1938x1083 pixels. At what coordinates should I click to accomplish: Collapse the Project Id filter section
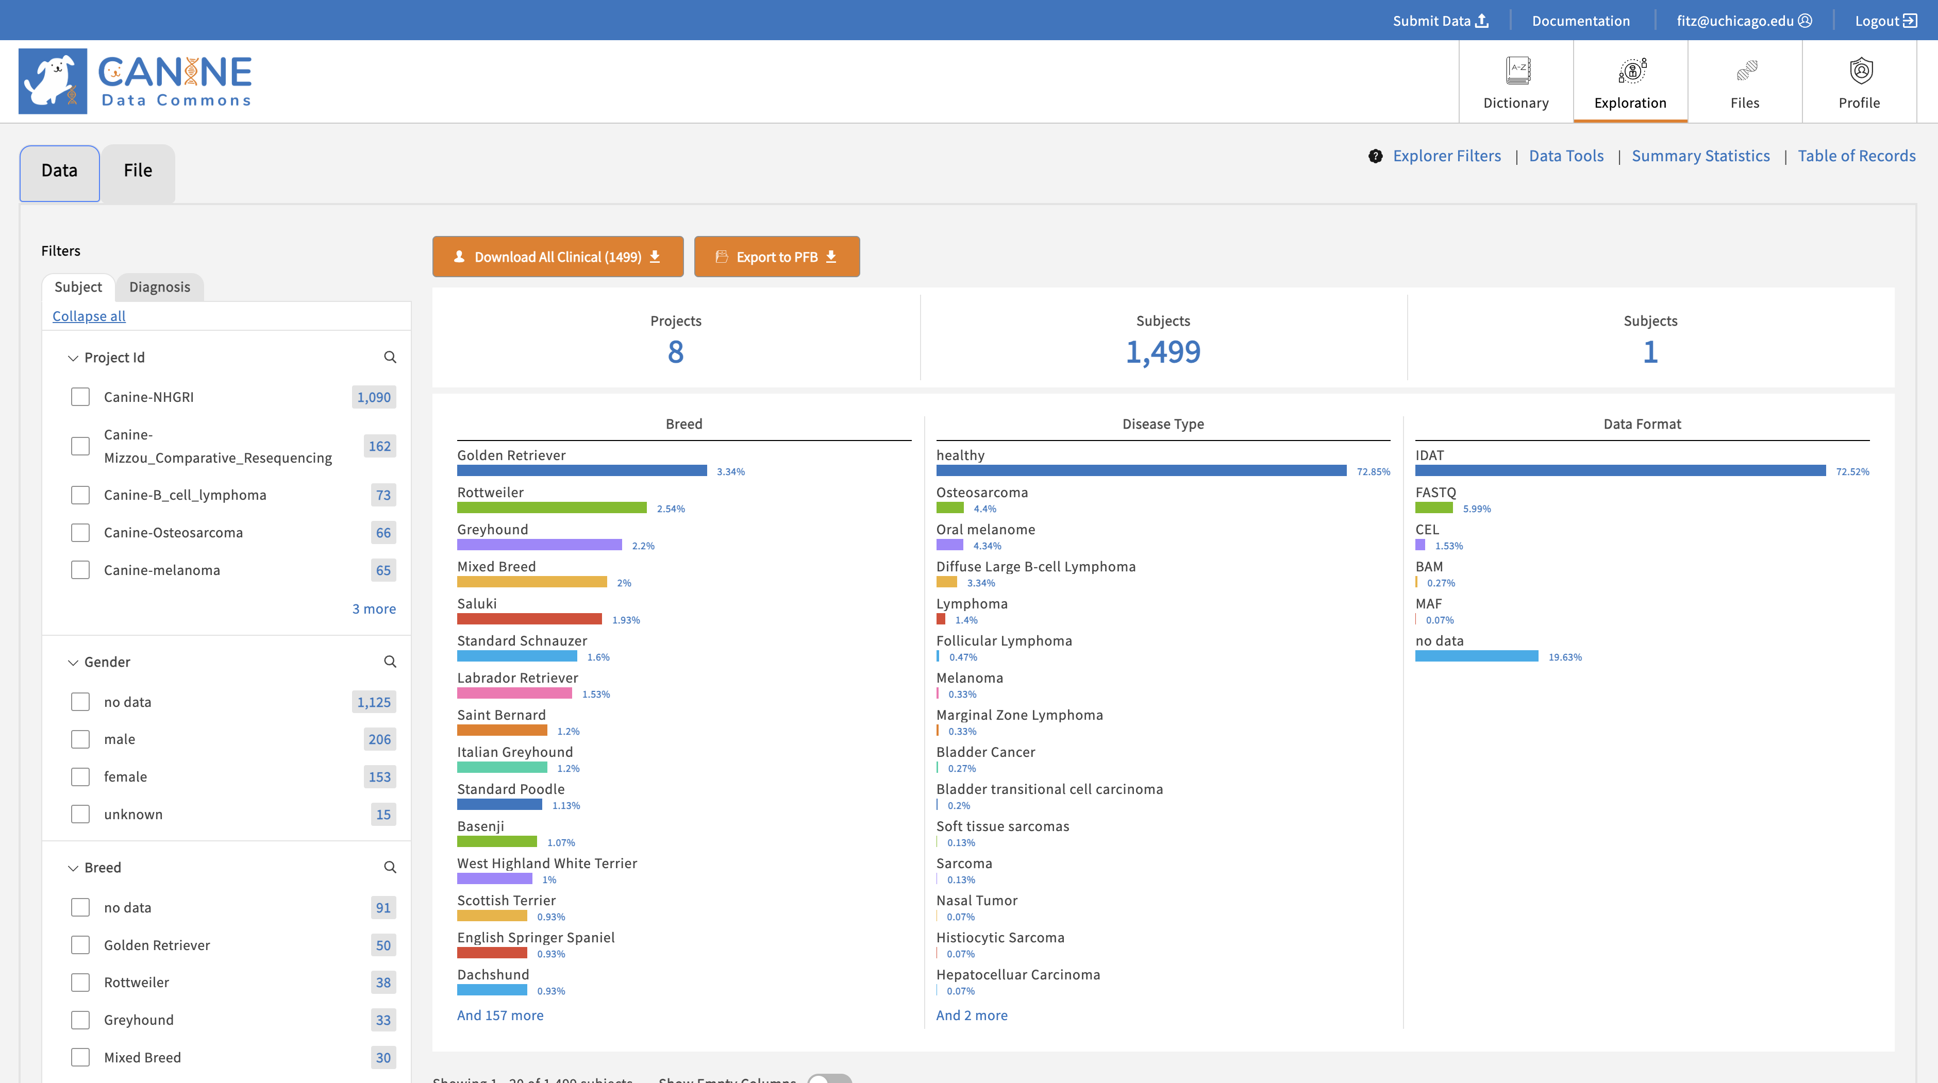tap(73, 358)
